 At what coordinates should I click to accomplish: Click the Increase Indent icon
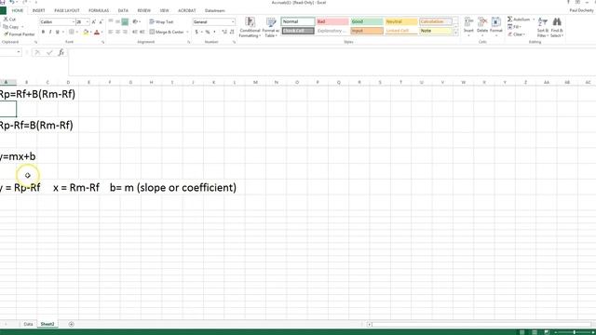pyautogui.click(x=142, y=33)
